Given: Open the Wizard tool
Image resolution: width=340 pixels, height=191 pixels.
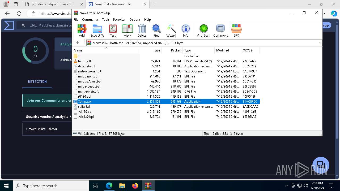Looking at the screenshot, I should 171,31.
